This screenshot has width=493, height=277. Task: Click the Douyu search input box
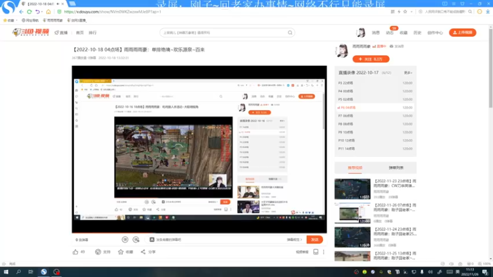(225, 33)
